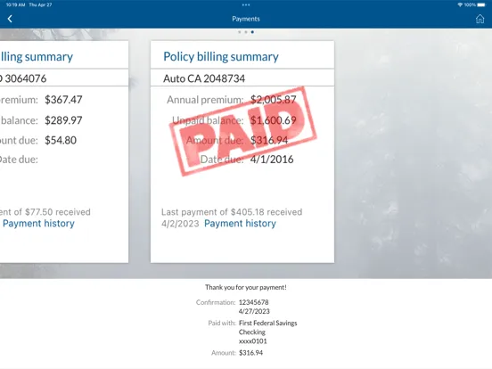Tap Last payment of $405.18 received text

pyautogui.click(x=232, y=212)
